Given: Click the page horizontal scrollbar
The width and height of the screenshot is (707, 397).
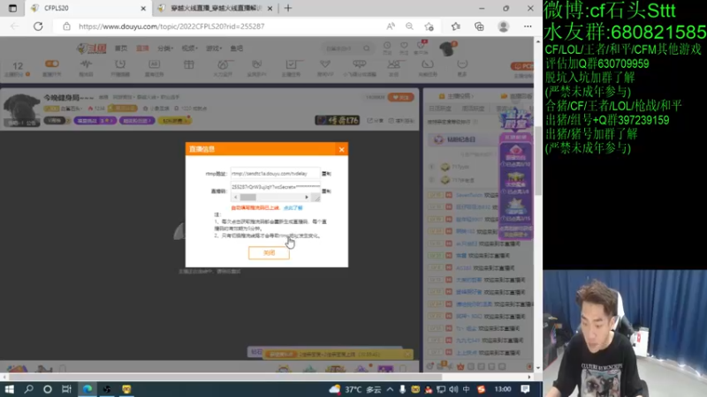Looking at the screenshot, I should pos(225,378).
